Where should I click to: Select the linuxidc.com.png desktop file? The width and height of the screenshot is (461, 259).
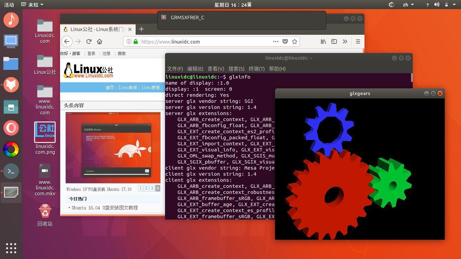click(45, 138)
